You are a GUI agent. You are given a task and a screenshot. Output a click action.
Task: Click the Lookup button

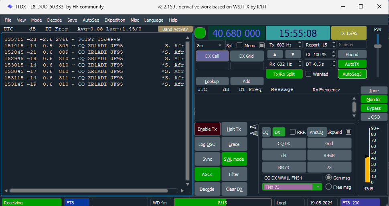(x=212, y=81)
